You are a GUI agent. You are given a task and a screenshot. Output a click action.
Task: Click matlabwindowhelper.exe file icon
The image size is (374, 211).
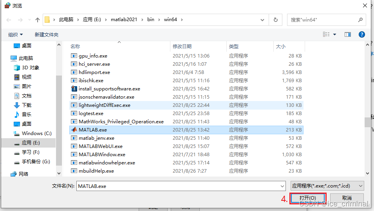[x=74, y=162]
